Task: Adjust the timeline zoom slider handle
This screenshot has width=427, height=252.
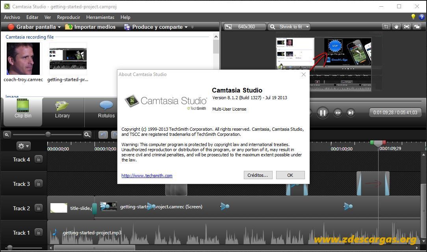Action: (x=48, y=134)
